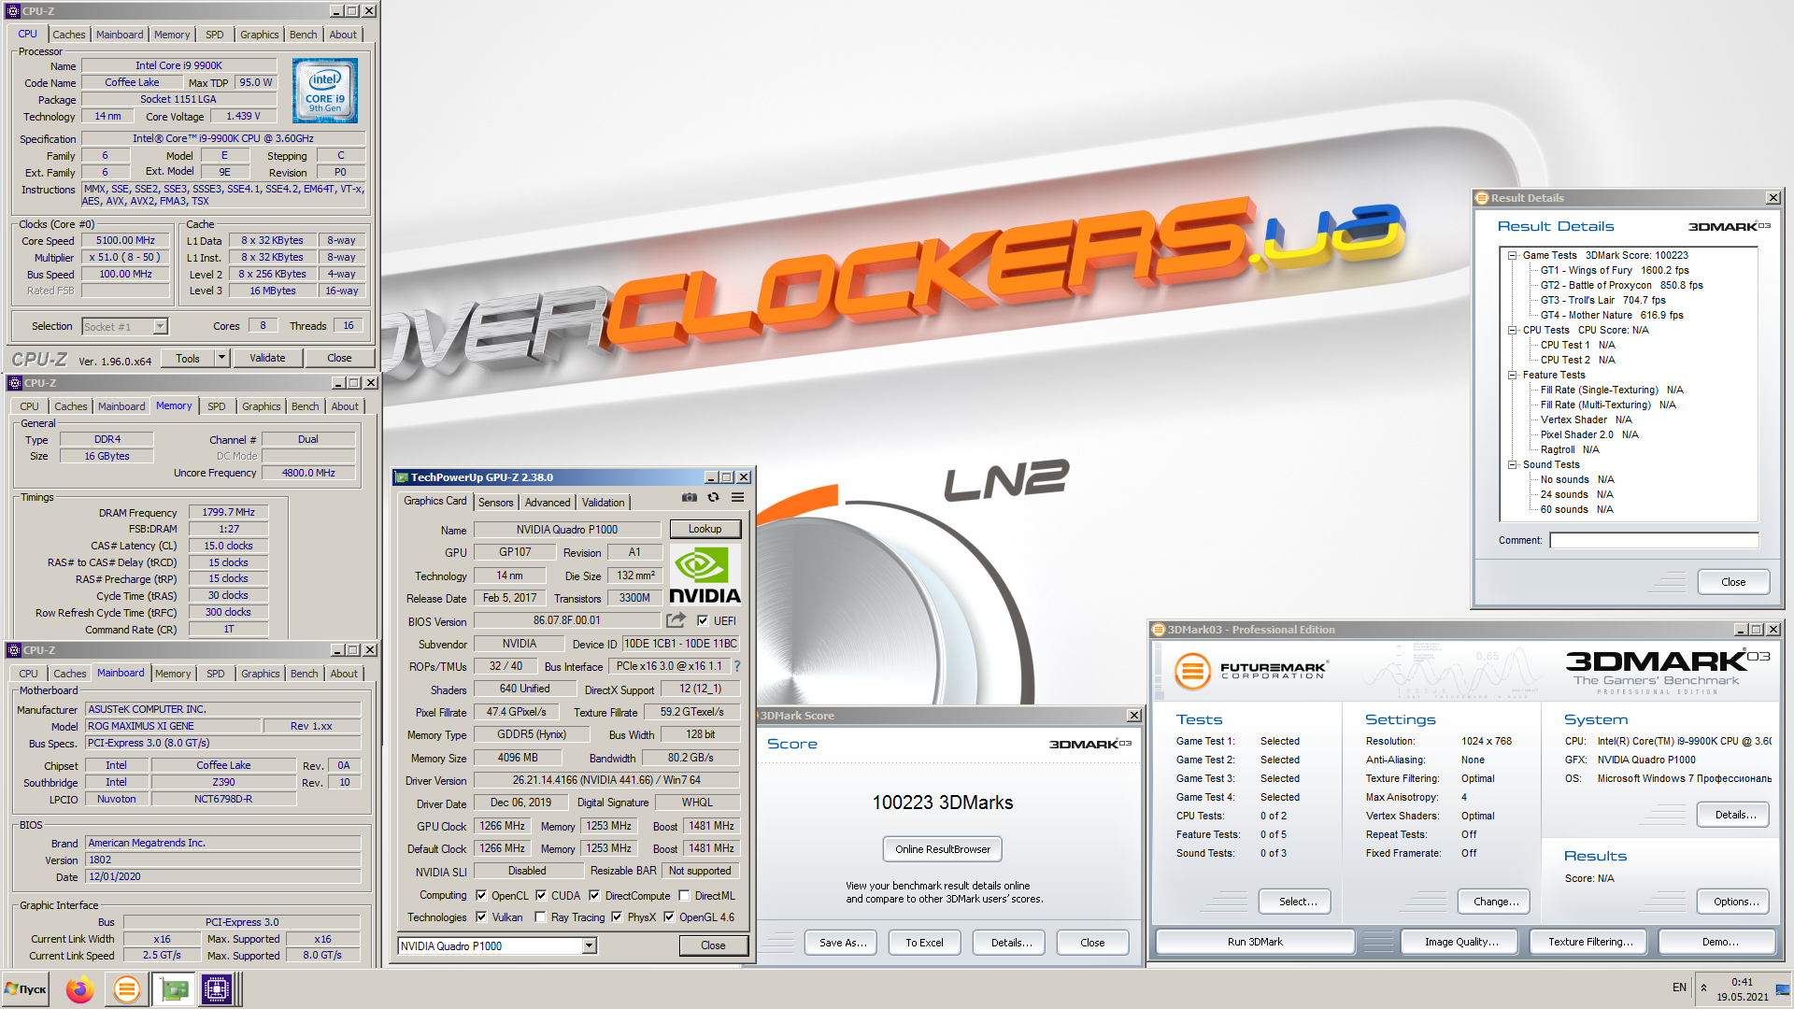Image resolution: width=1794 pixels, height=1009 pixels.
Task: Open the CPU-Z taskbar icon
Action: 216,989
